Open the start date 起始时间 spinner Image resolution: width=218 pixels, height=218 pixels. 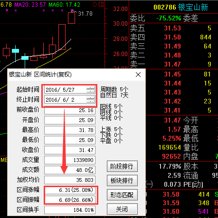pos(91,90)
